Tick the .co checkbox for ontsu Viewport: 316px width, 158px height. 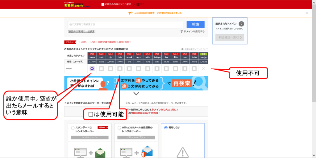click(x=185, y=69)
